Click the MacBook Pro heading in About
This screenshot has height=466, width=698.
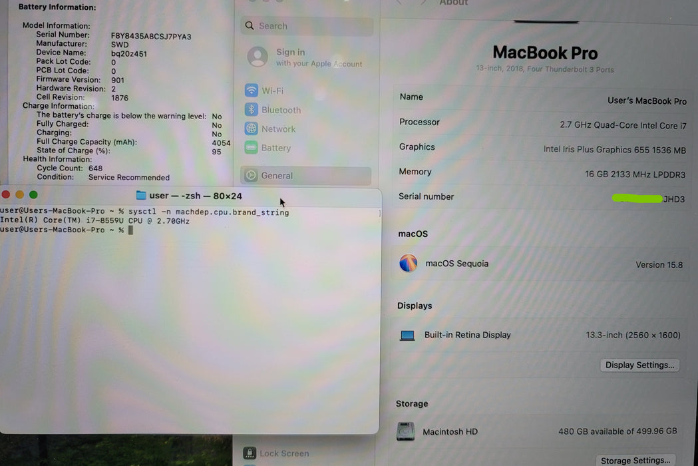pos(545,53)
